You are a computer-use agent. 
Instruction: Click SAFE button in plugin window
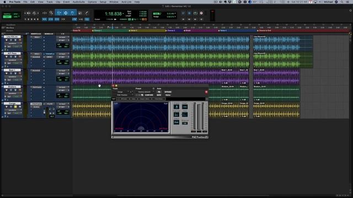tap(159, 95)
